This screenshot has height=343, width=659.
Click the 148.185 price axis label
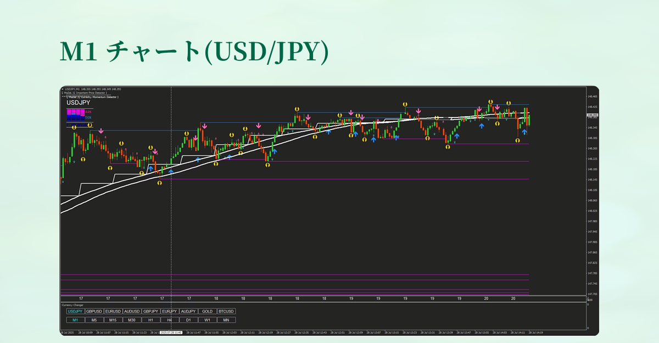[592, 170]
